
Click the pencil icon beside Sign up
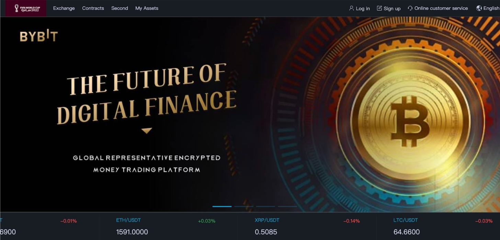coord(379,8)
